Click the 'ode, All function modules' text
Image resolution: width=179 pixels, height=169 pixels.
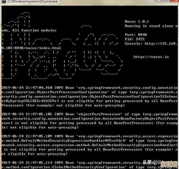click(29, 30)
